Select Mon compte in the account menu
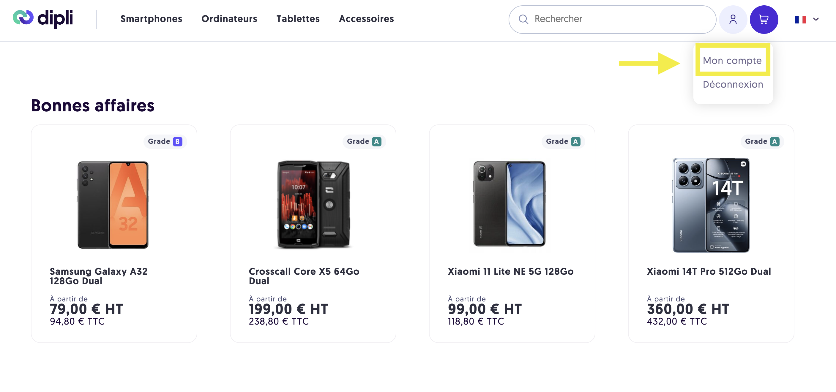The width and height of the screenshot is (836, 392). click(732, 60)
